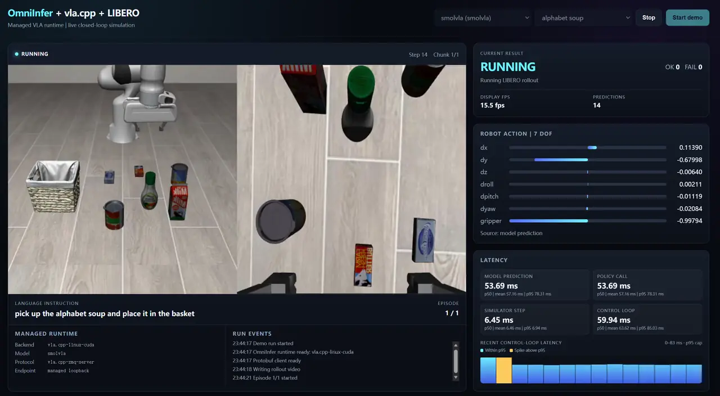The height and width of the screenshot is (396, 720).
Task: Click the dy value -0.67998
Action: click(x=690, y=160)
